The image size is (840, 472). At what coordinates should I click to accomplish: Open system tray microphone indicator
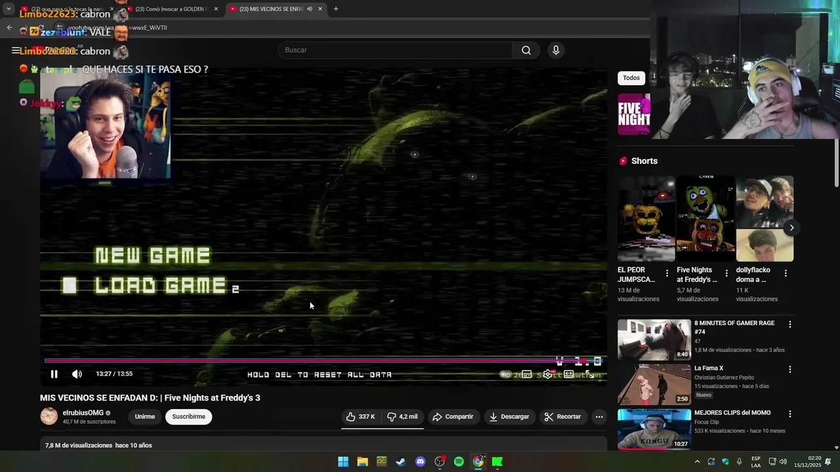coord(740,462)
